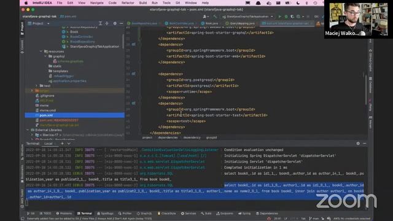393x221 pixels.
Task: Hide the Project tool window
Action: click(122, 23)
